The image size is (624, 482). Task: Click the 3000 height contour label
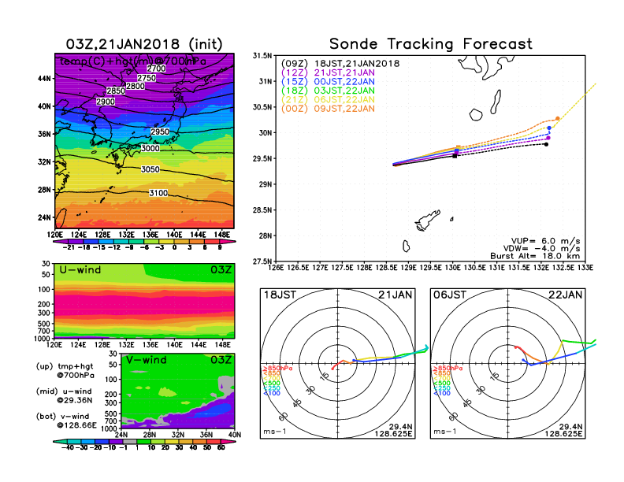click(150, 148)
